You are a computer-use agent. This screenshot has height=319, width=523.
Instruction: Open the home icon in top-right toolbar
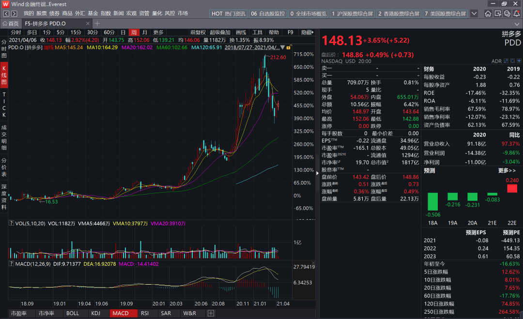488,14
